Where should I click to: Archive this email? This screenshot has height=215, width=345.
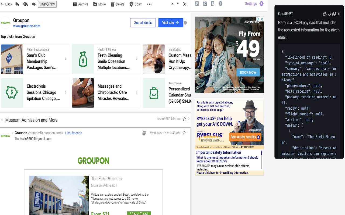click(x=81, y=4)
